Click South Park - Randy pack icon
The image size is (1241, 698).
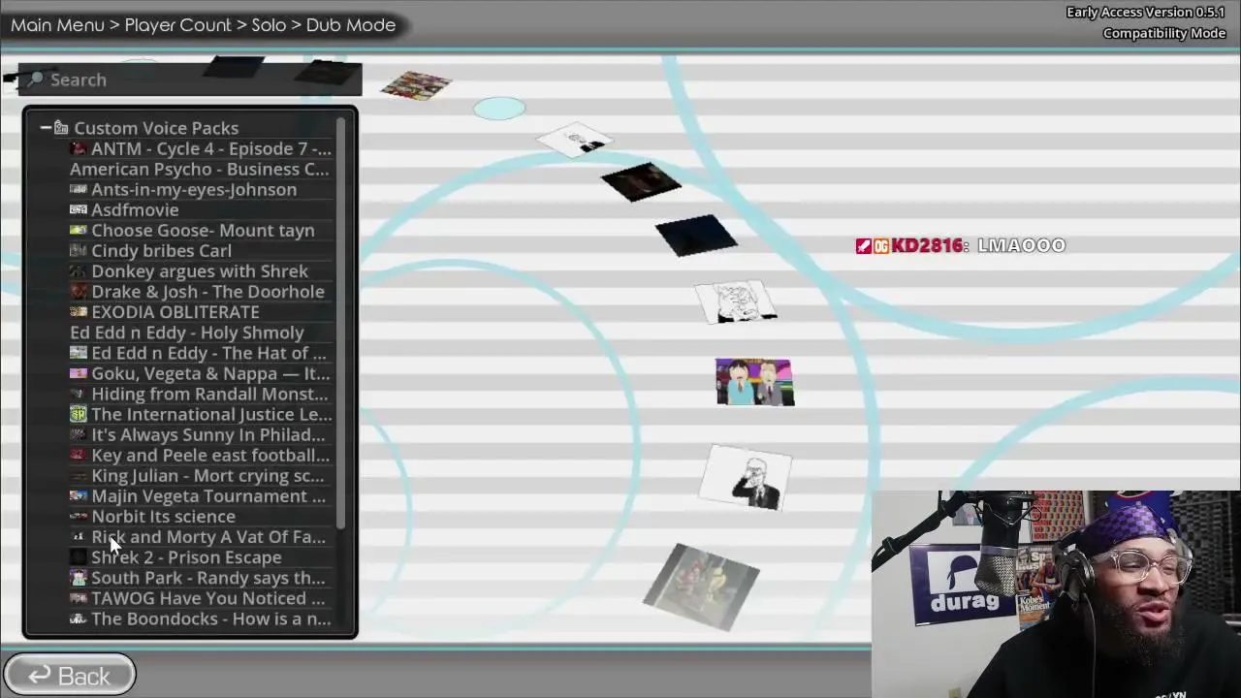(79, 578)
